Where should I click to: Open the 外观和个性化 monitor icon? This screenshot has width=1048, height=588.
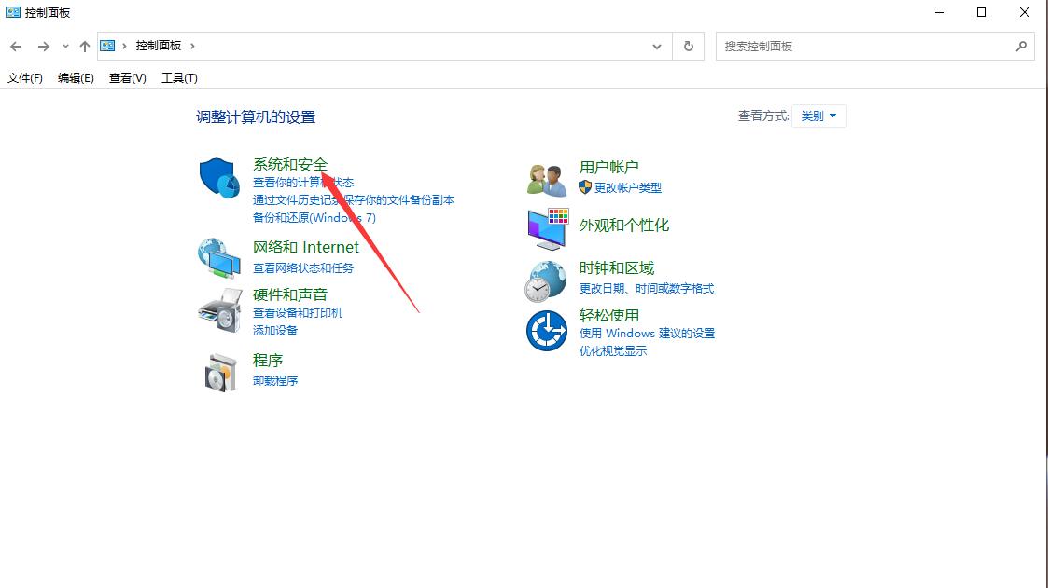point(547,228)
